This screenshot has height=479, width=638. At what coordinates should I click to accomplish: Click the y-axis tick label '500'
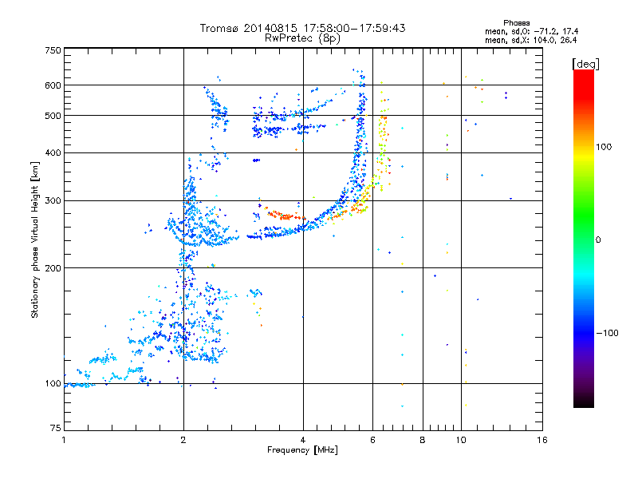[x=53, y=116]
